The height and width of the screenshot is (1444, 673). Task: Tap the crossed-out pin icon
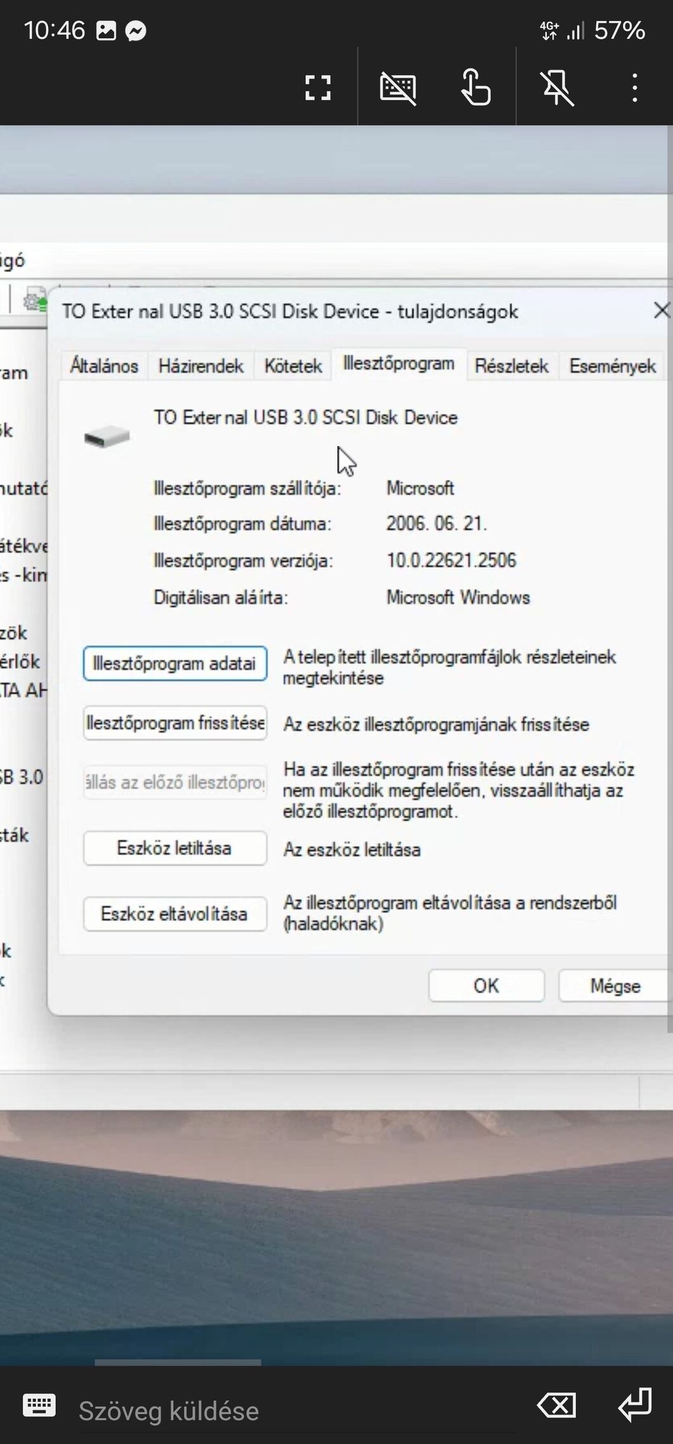557,88
